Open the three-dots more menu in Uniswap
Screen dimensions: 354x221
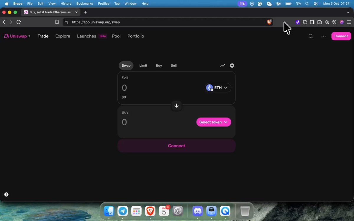point(324,36)
